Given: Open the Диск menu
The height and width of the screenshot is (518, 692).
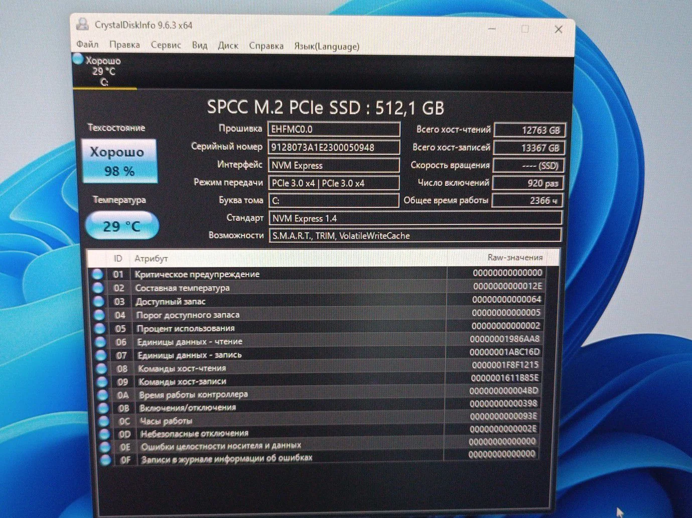Looking at the screenshot, I should 228,46.
